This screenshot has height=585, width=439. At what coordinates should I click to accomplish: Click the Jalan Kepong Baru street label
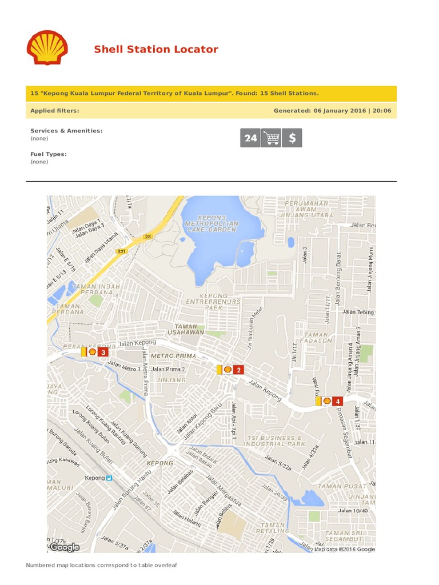[203, 421]
